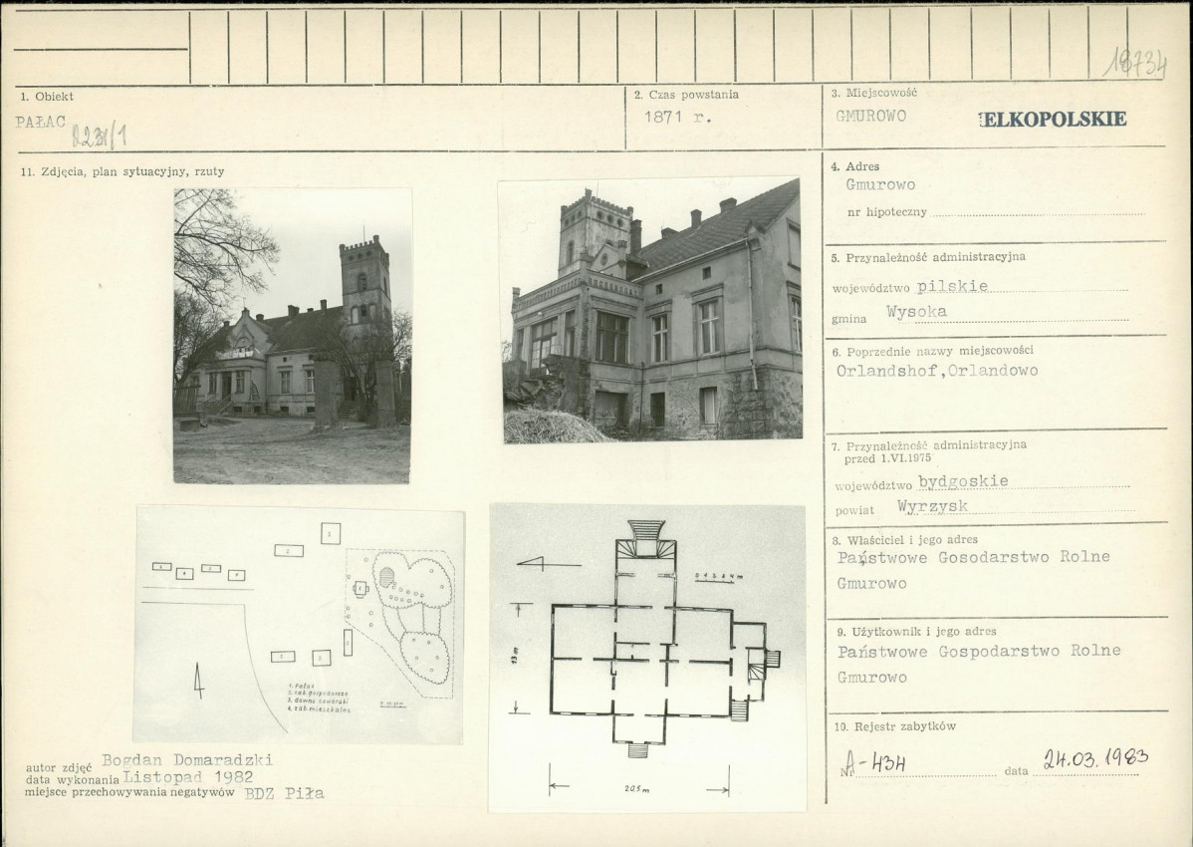
Task: Click the 'Wyrzysk' powiat entry
Action: (932, 506)
